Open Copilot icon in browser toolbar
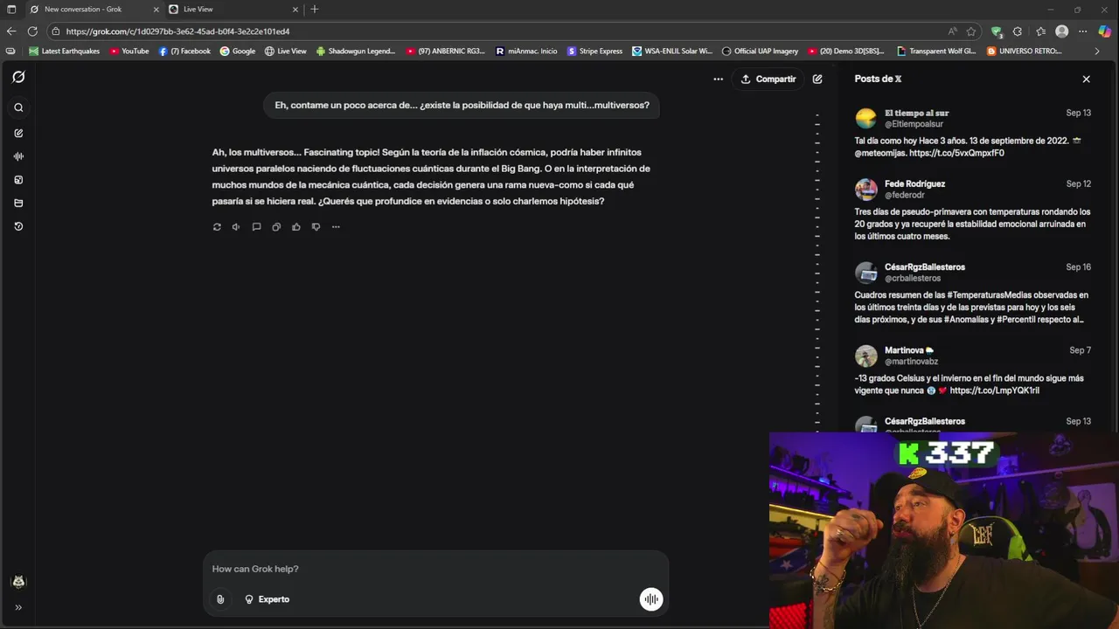The image size is (1119, 629). coord(1105,31)
